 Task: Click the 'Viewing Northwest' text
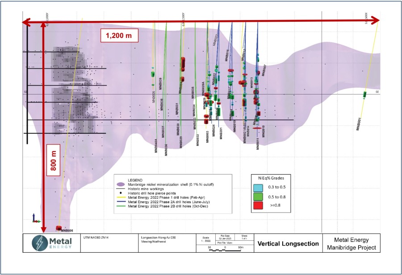154,242
